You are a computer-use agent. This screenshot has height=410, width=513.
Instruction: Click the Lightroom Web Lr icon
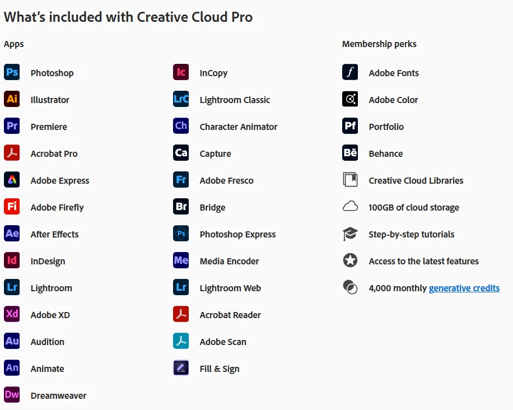click(x=181, y=287)
